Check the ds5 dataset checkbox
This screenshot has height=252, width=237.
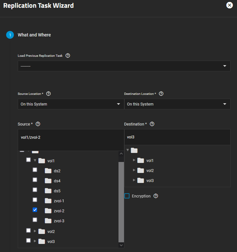click(x=35, y=190)
